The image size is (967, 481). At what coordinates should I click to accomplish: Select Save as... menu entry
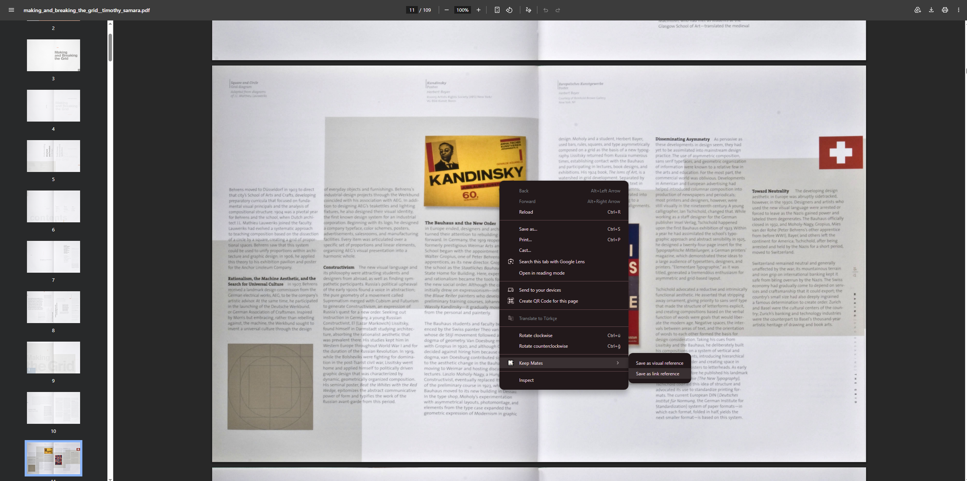[x=564, y=229]
